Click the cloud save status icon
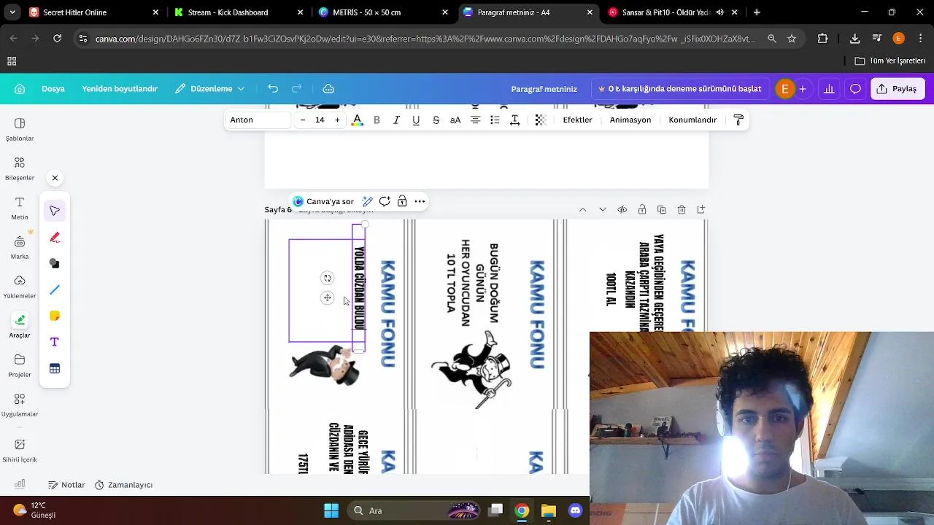This screenshot has height=525, width=934. point(328,89)
